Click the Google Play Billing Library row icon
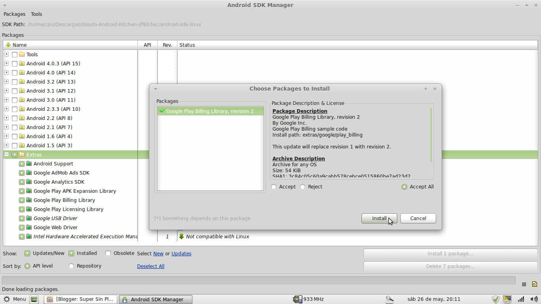Image resolution: width=541 pixels, height=304 pixels. pos(29,200)
